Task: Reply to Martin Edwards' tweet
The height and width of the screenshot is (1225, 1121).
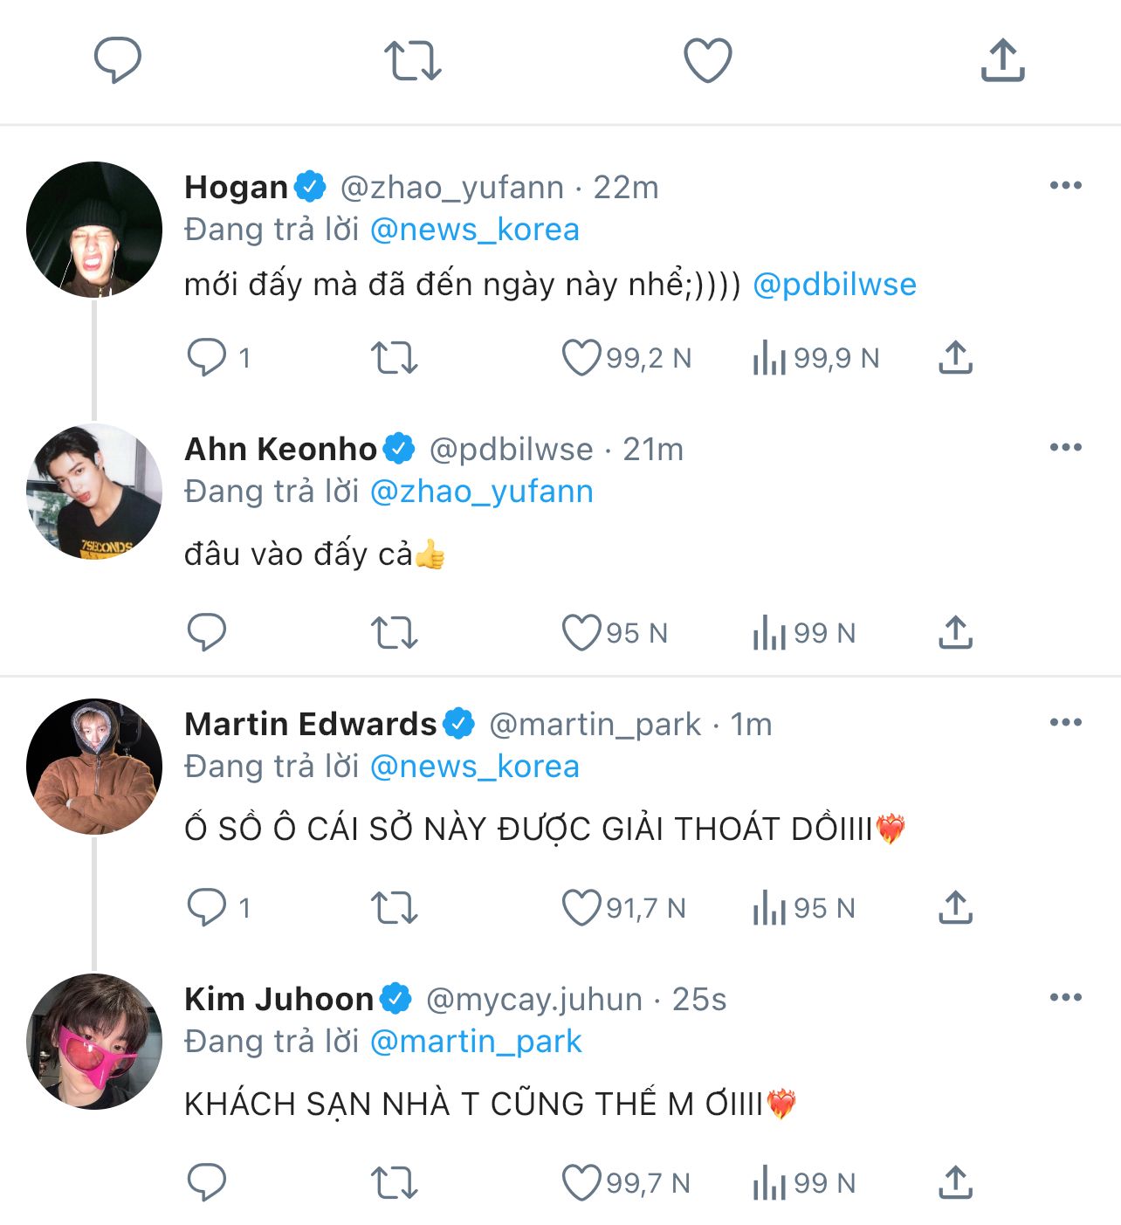Action: tap(207, 907)
